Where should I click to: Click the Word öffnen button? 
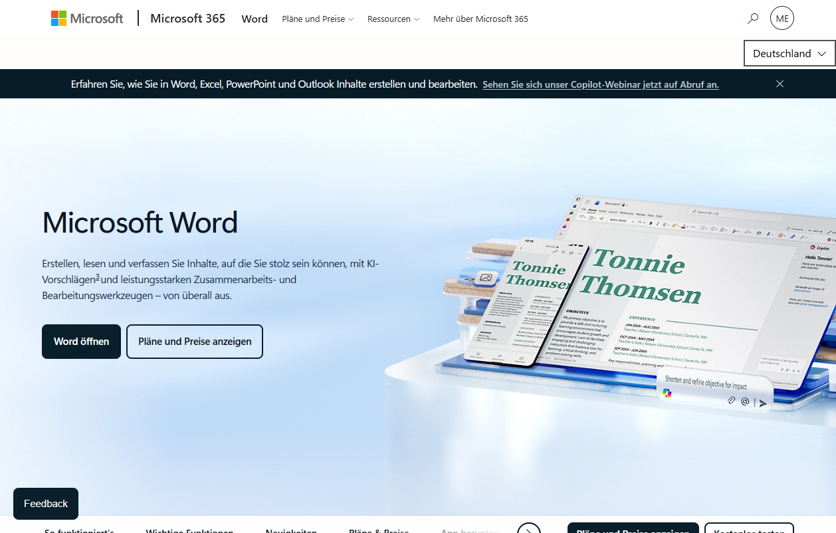81,342
